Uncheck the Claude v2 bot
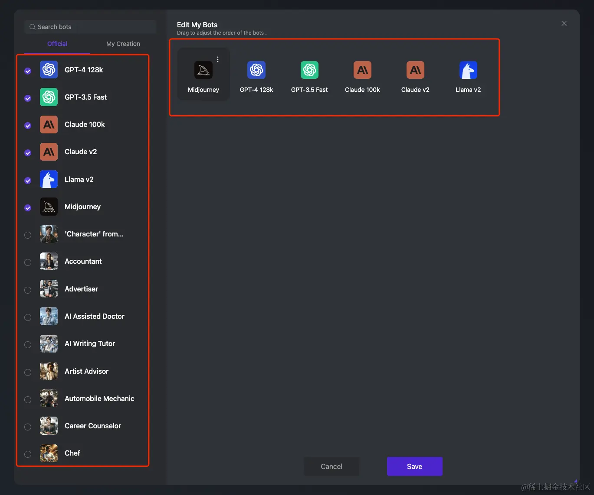This screenshot has width=594, height=495. [28, 153]
